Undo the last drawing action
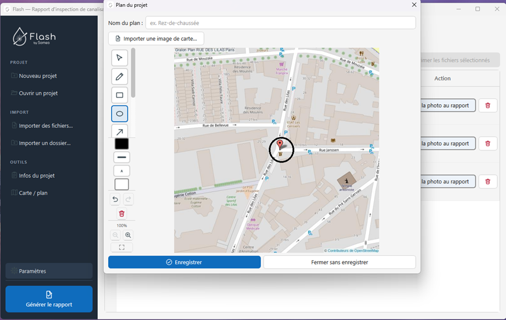The height and width of the screenshot is (320, 506). (x=115, y=199)
